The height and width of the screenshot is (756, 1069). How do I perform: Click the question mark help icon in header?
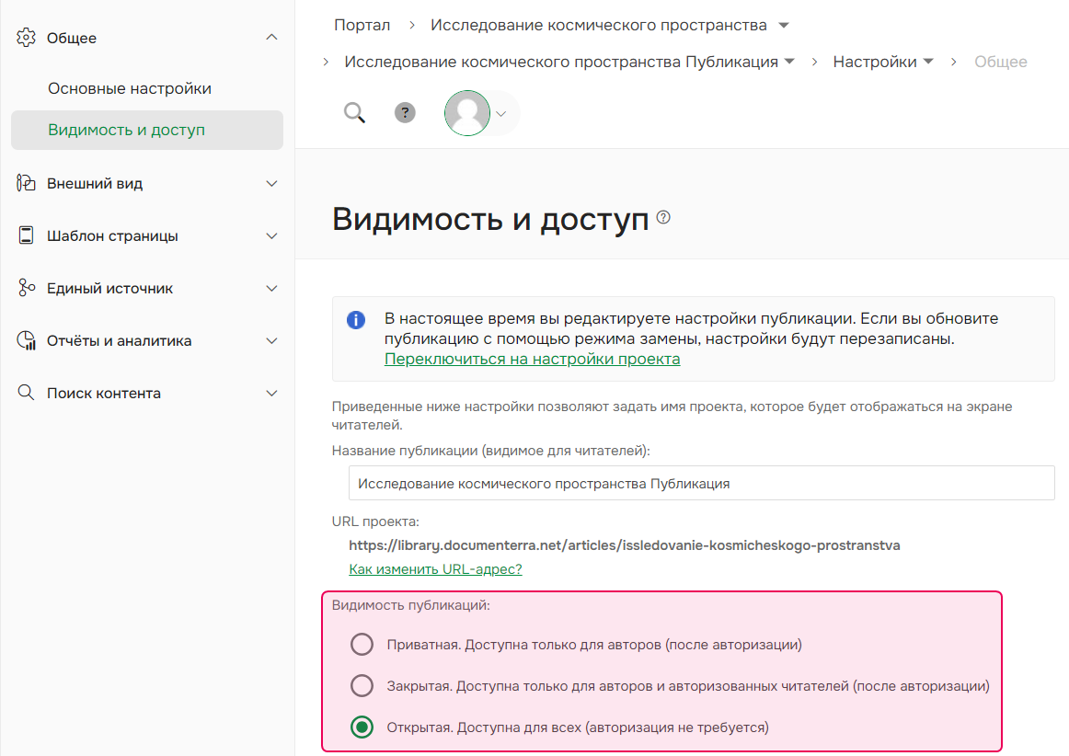[x=405, y=112]
